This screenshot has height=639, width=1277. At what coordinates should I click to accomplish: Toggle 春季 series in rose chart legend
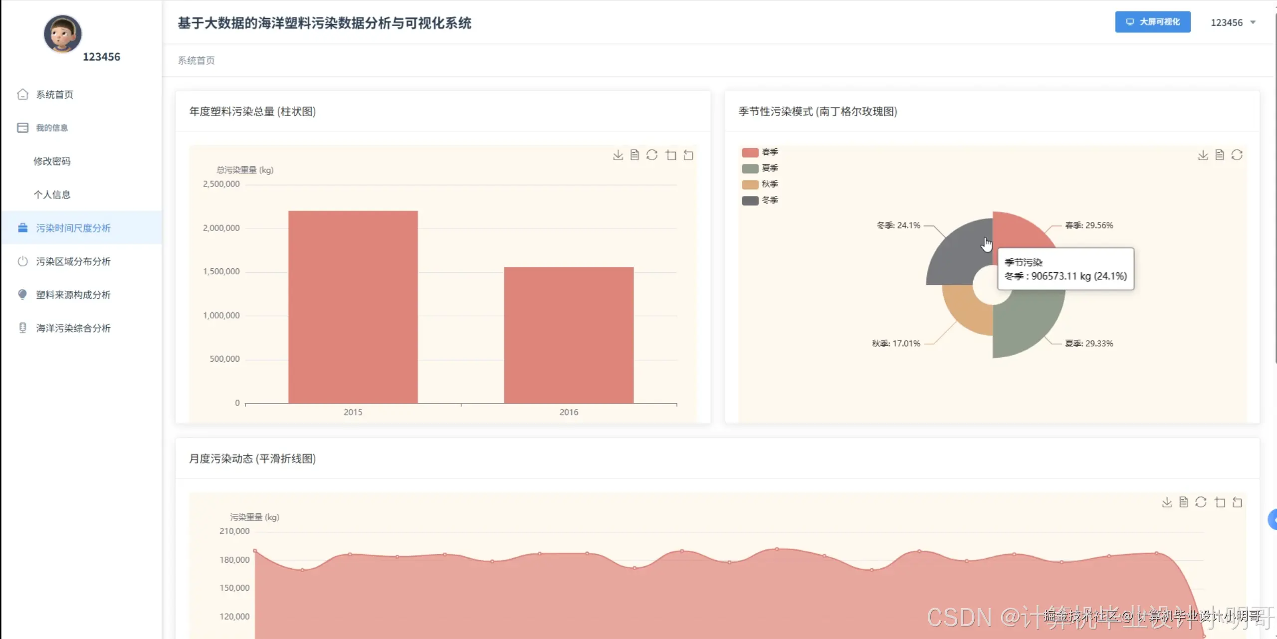(x=760, y=152)
